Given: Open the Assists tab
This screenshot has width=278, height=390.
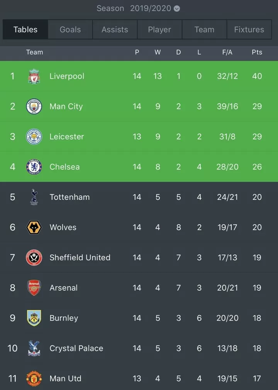Looking at the screenshot, I should tap(115, 29).
